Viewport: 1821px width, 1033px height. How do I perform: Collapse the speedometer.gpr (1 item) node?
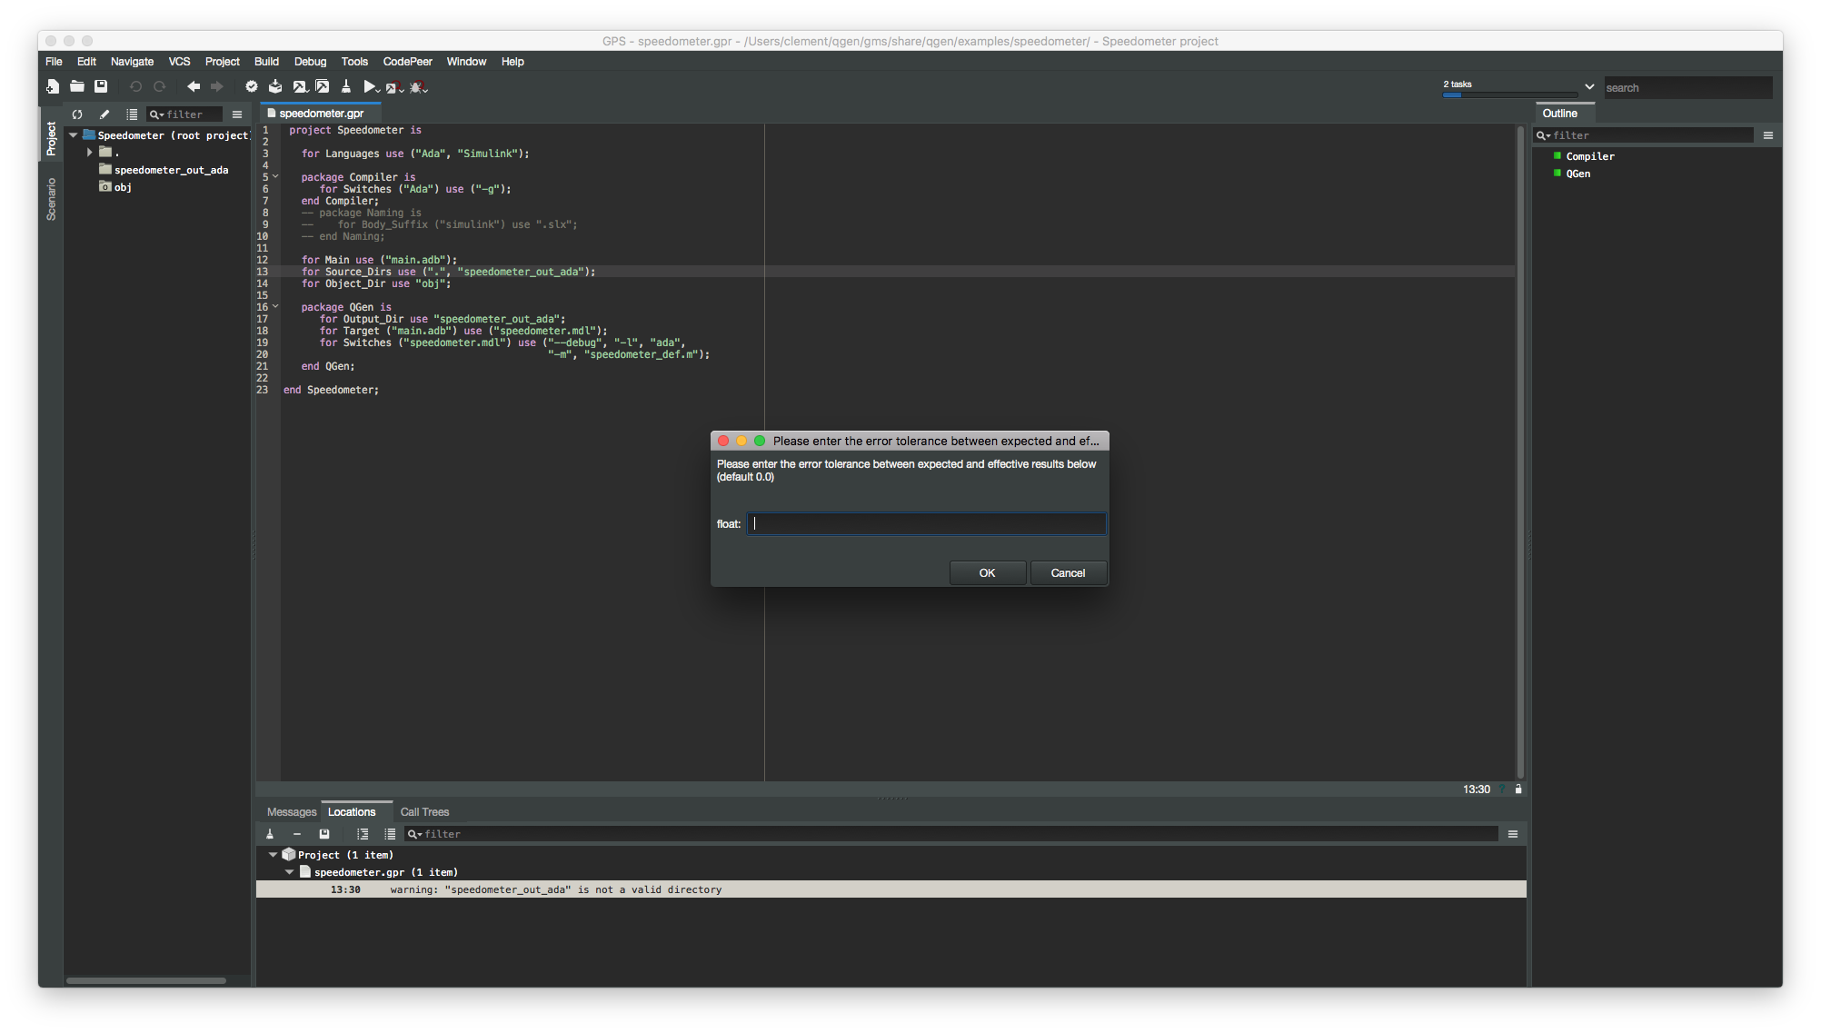click(x=290, y=872)
